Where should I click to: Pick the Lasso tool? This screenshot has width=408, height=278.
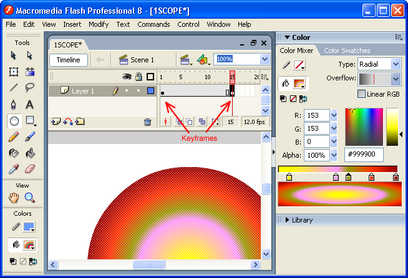tap(29, 88)
